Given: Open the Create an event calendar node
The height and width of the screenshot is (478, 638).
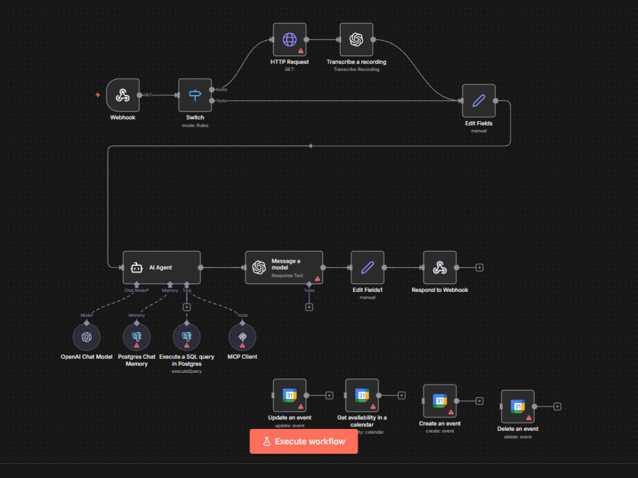Looking at the screenshot, I should point(440,401).
